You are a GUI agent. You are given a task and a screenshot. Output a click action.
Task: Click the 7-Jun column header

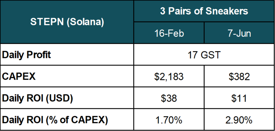[x=240, y=33]
